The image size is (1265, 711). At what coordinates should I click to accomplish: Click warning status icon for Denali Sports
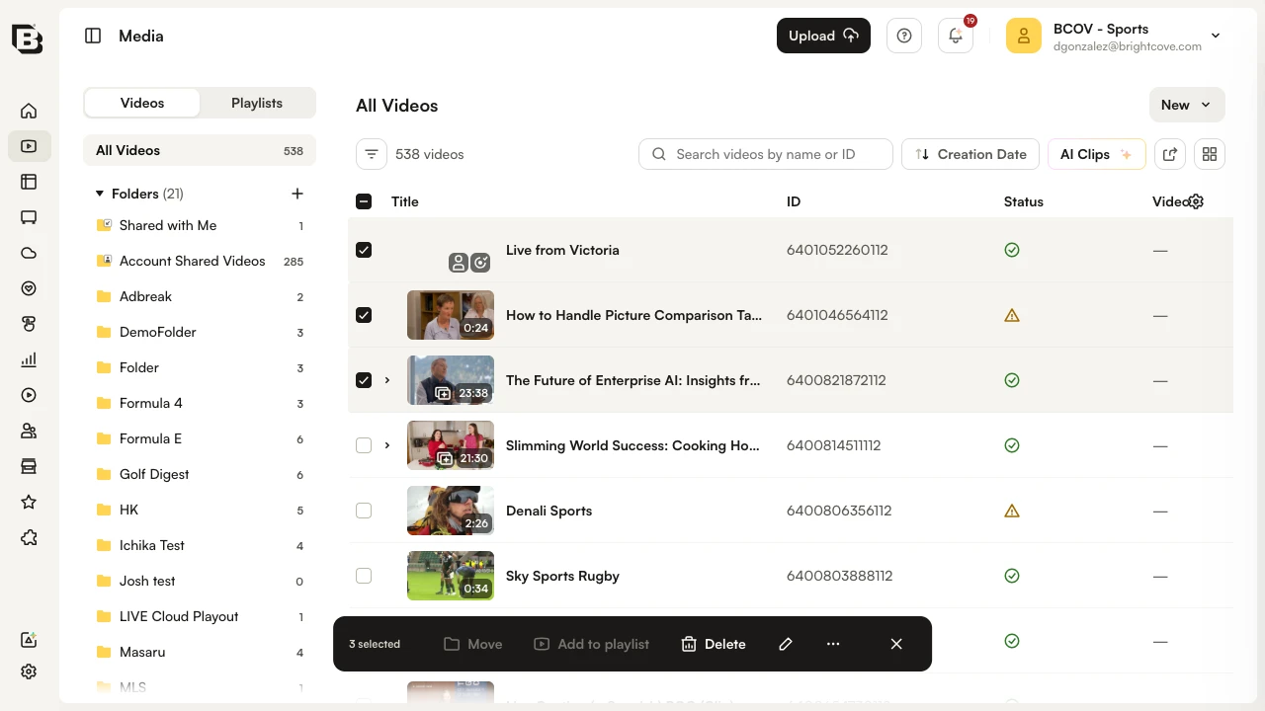[1012, 511]
